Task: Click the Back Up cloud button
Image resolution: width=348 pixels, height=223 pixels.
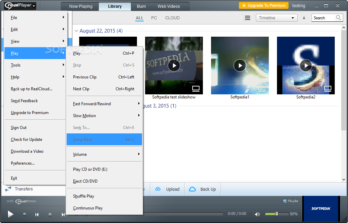Action: point(203,189)
